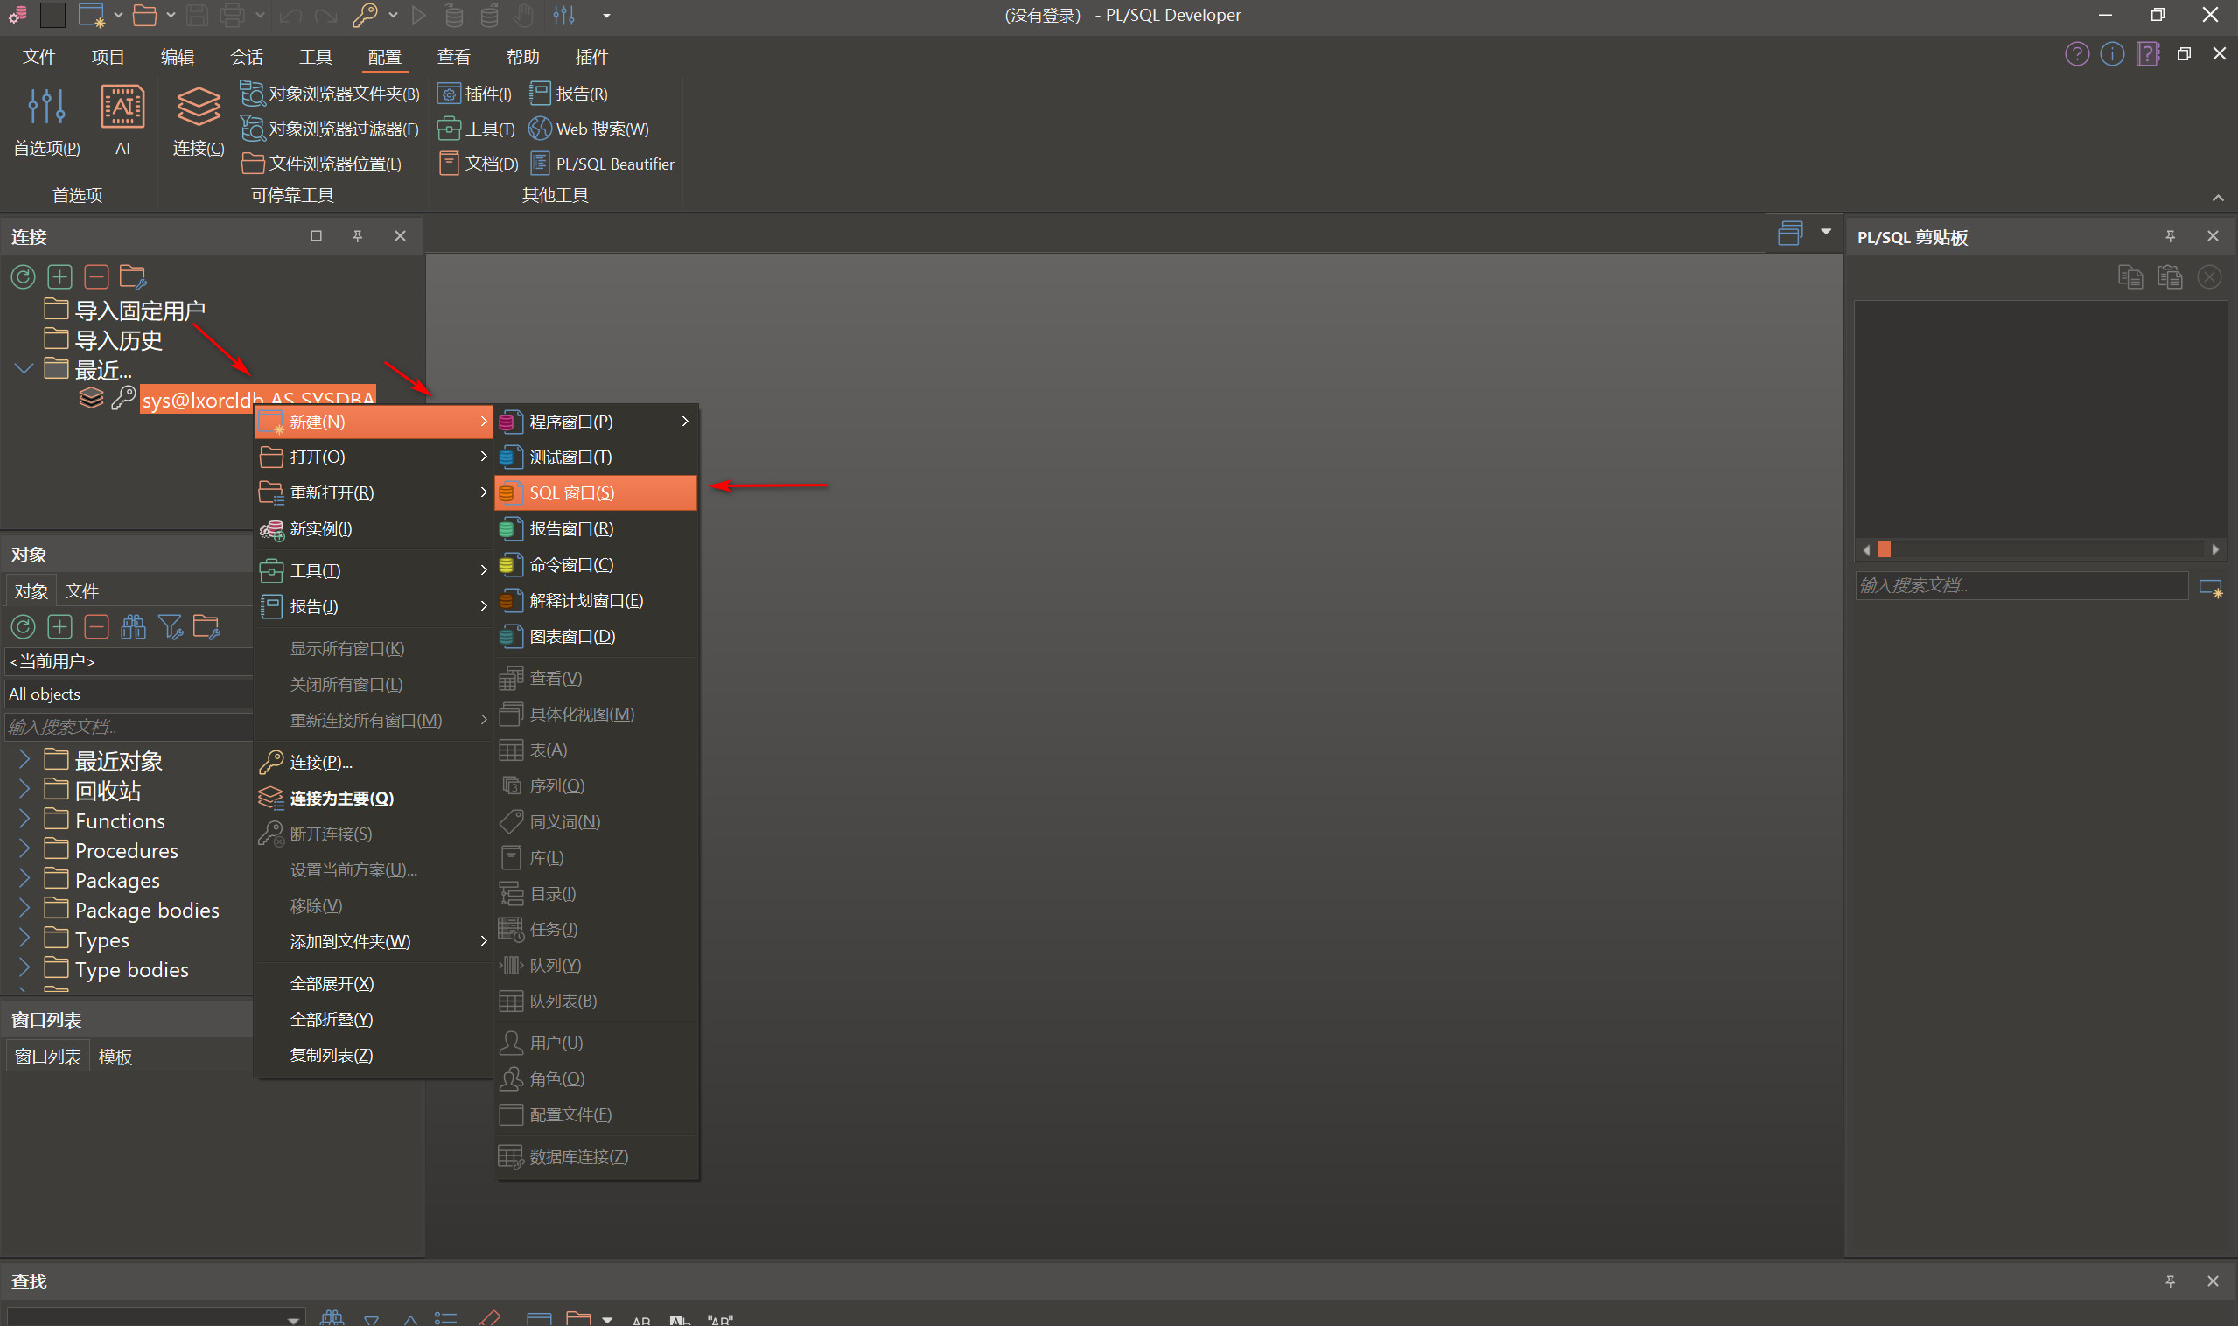Pin the PL/SQL 剪贴板 panel
The image size is (2238, 1326).
pyautogui.click(x=2170, y=236)
